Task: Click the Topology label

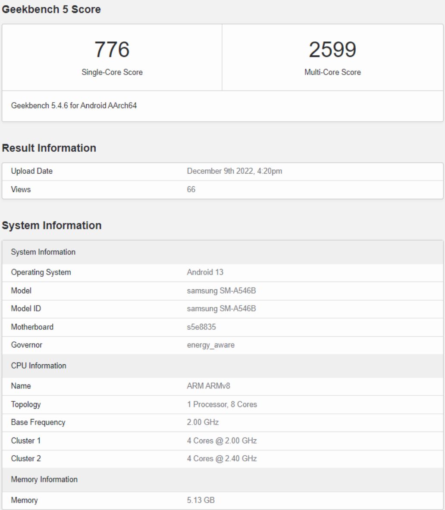Action: pos(26,404)
